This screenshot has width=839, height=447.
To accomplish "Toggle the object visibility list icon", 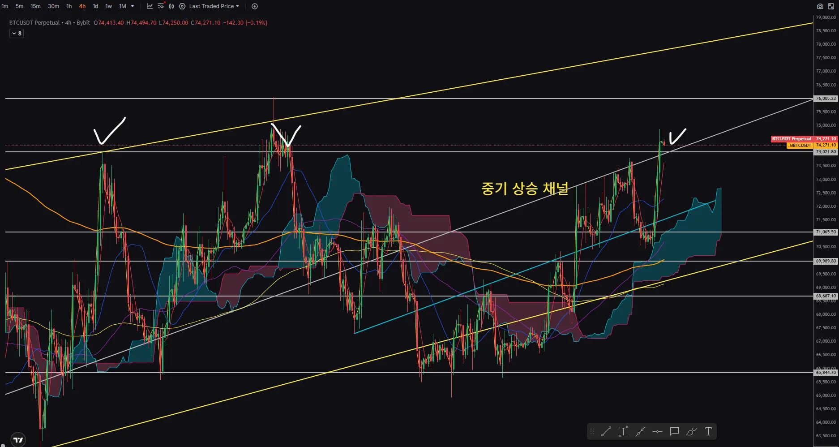I will click(161, 6).
